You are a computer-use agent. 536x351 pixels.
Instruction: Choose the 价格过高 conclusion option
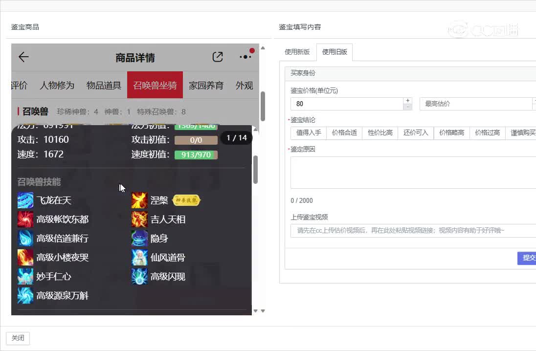[488, 133]
